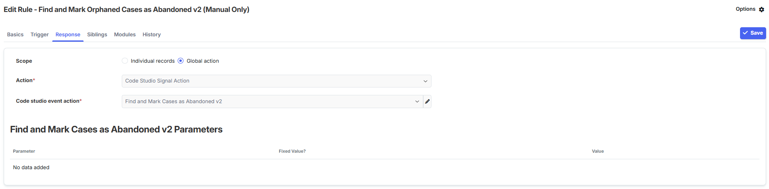Open the Modules tab
The image size is (769, 189).
point(125,35)
